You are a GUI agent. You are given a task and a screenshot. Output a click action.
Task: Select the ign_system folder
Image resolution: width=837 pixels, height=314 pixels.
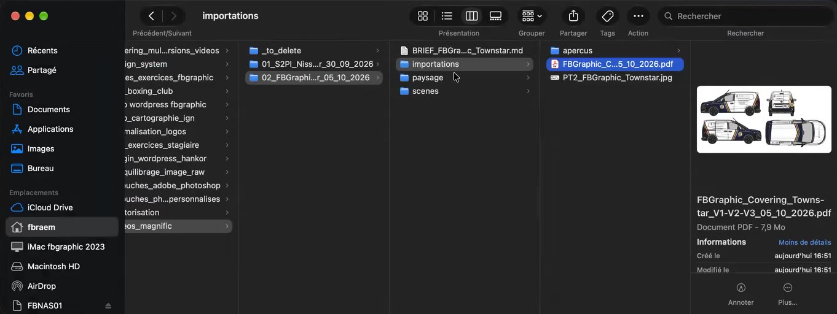tap(179, 64)
